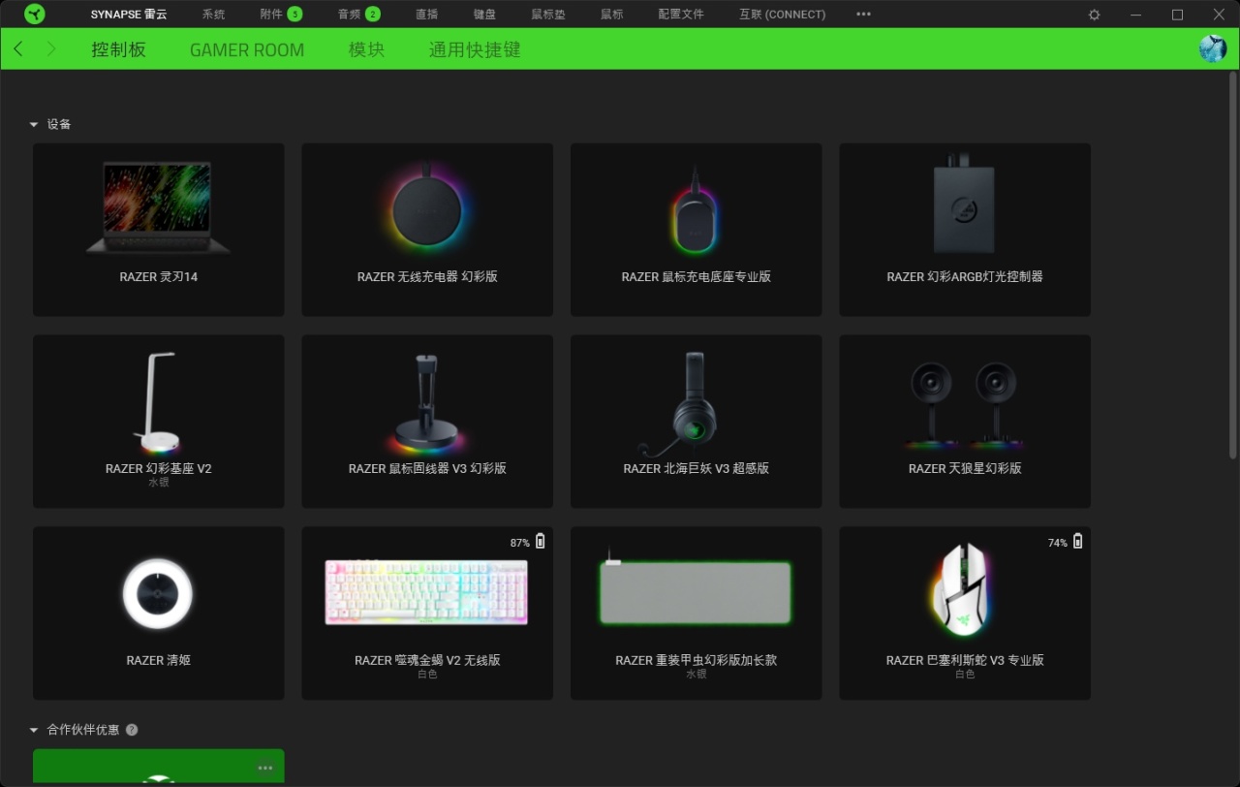Go back with the left arrow
Viewport: 1240px width, 787px height.
pos(18,48)
